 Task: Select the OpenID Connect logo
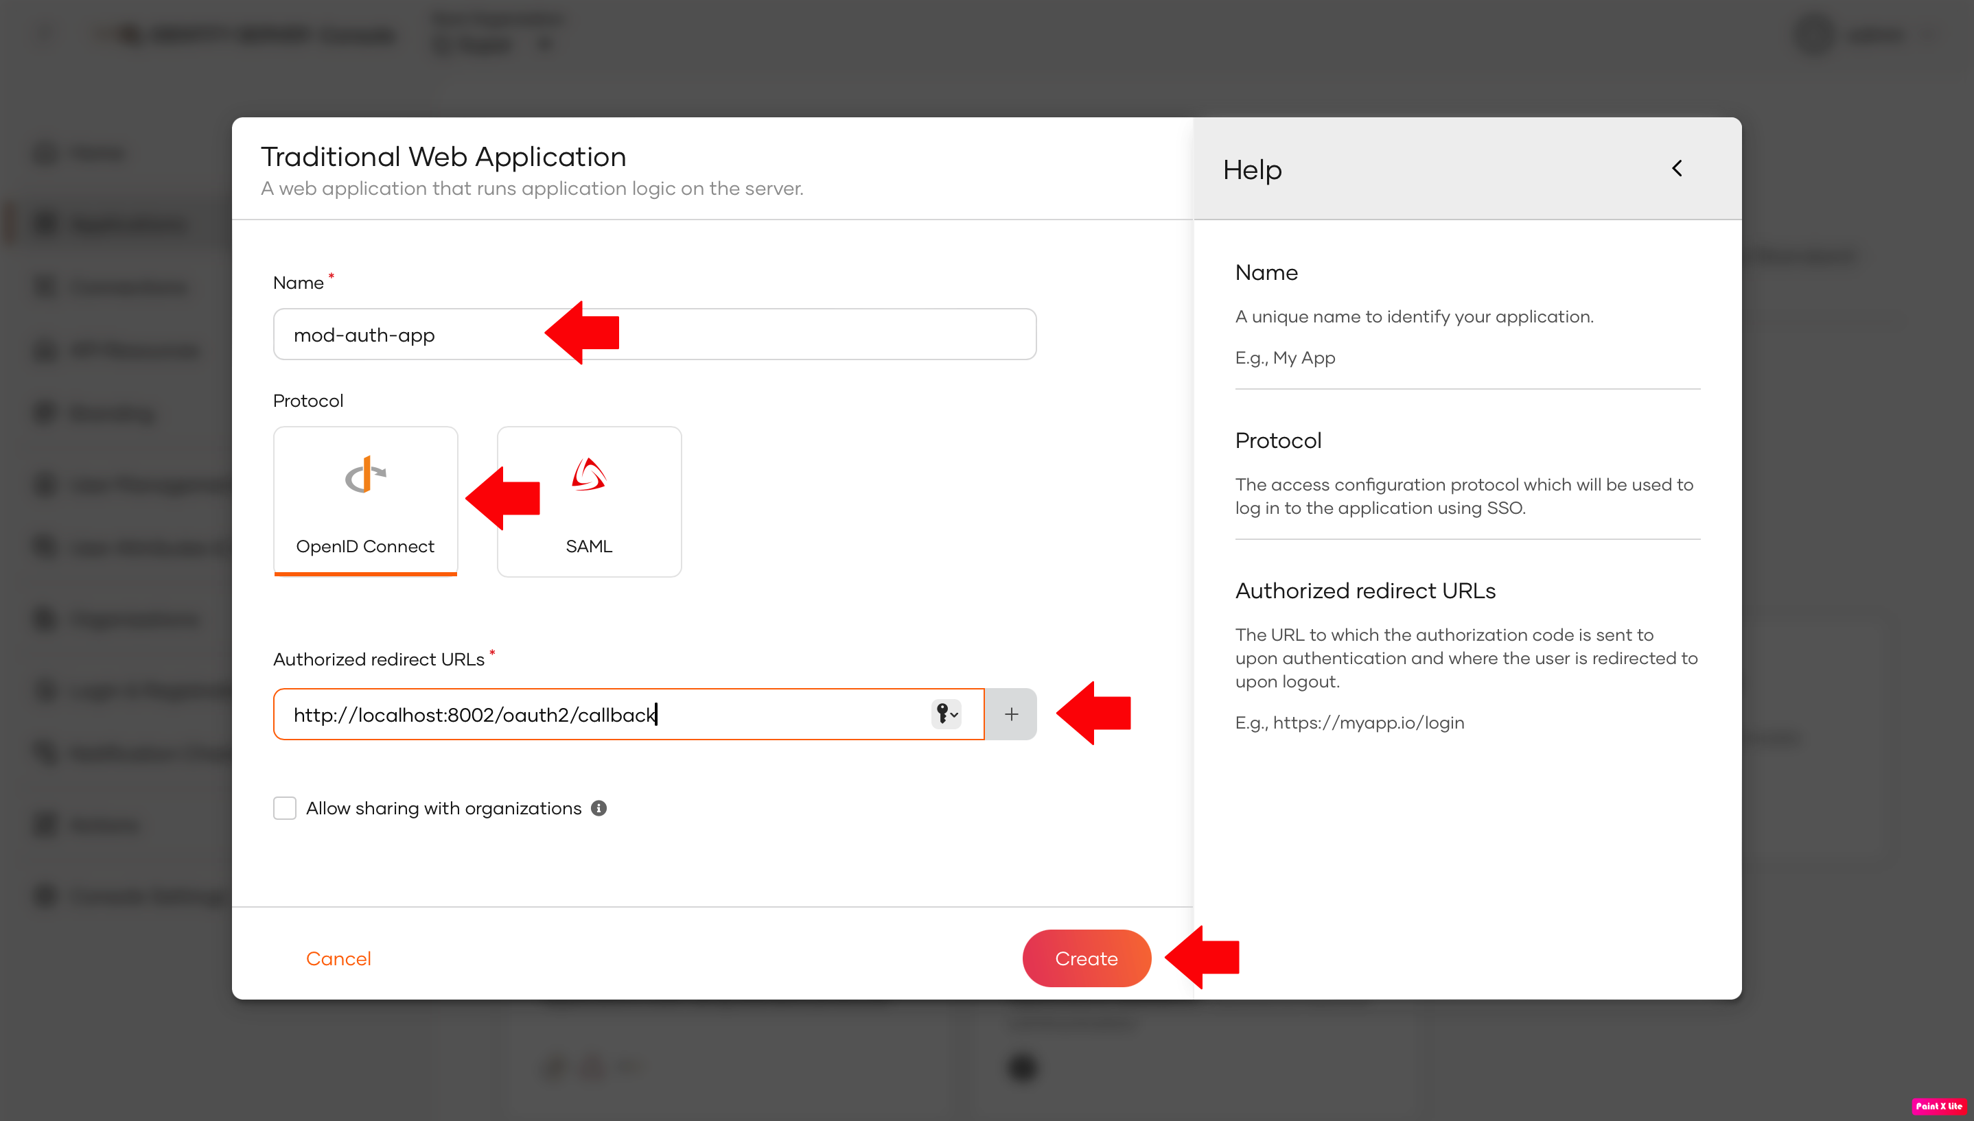(x=365, y=475)
